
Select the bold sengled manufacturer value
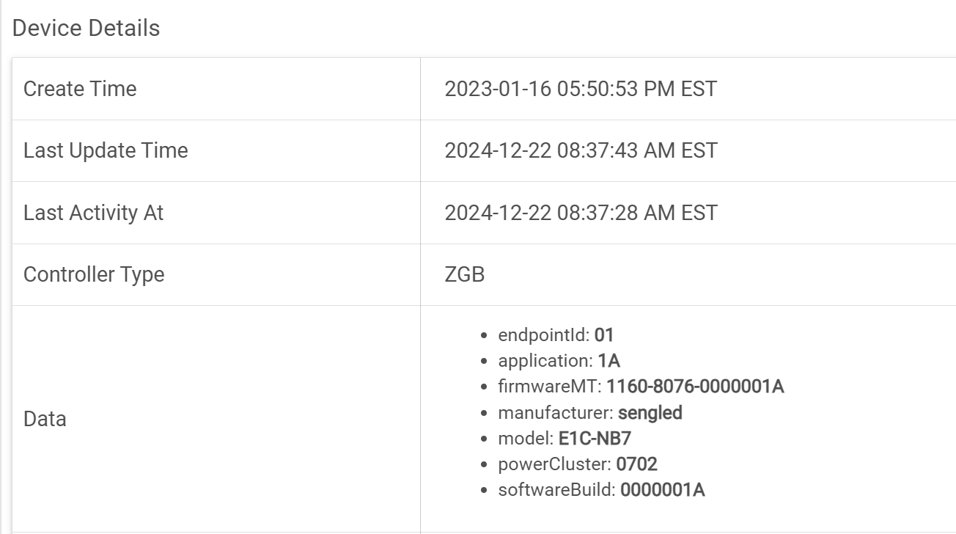(650, 412)
